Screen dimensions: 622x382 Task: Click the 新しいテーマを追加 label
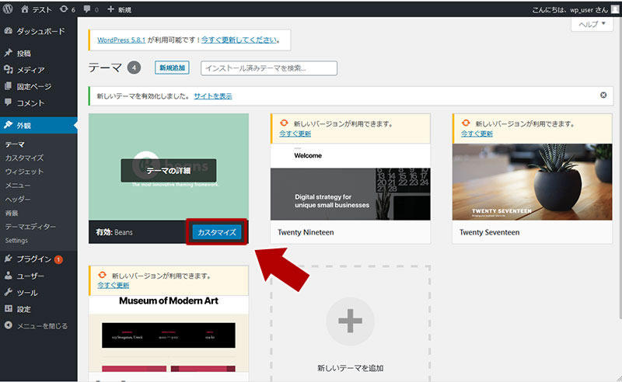tap(351, 368)
